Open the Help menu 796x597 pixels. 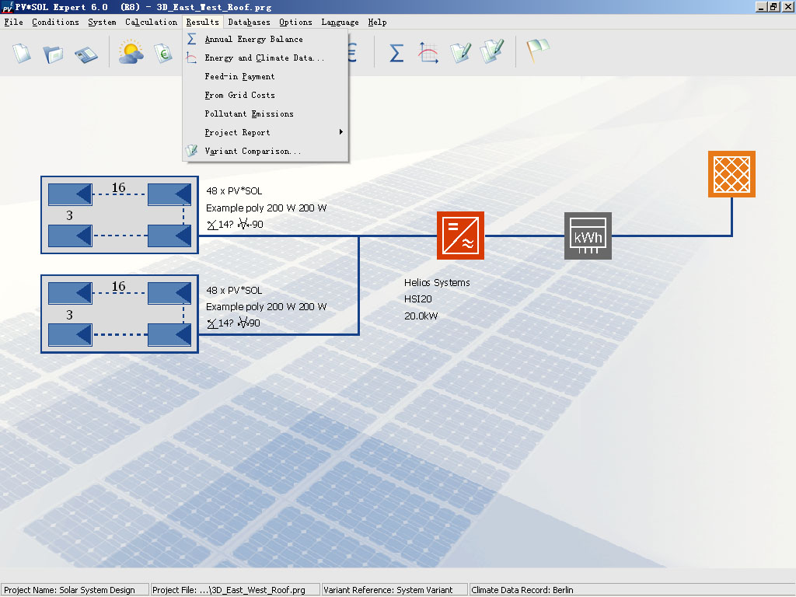pyautogui.click(x=377, y=22)
